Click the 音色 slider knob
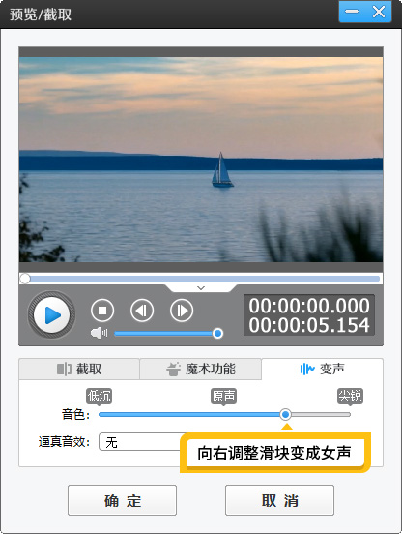 (x=286, y=414)
